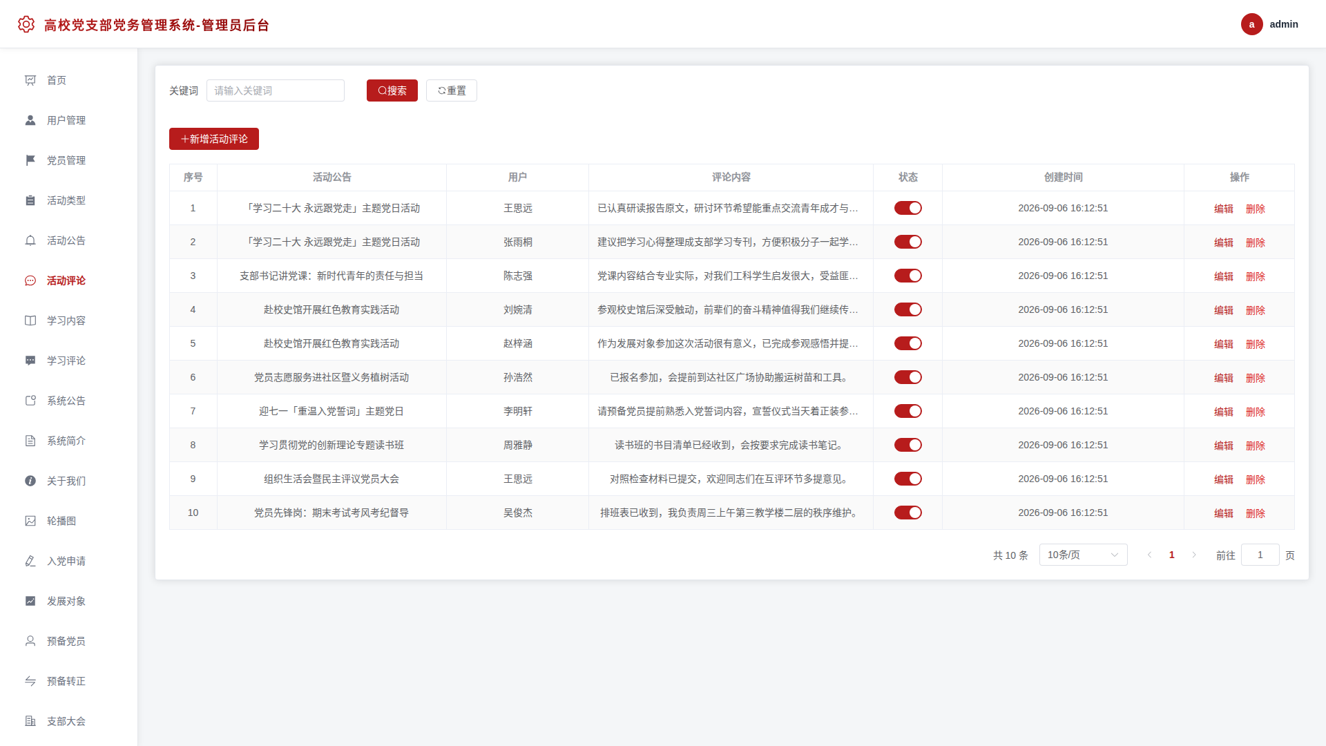Toggle status switch for 吴俊杰 comment
1326x746 pixels.
(908, 513)
